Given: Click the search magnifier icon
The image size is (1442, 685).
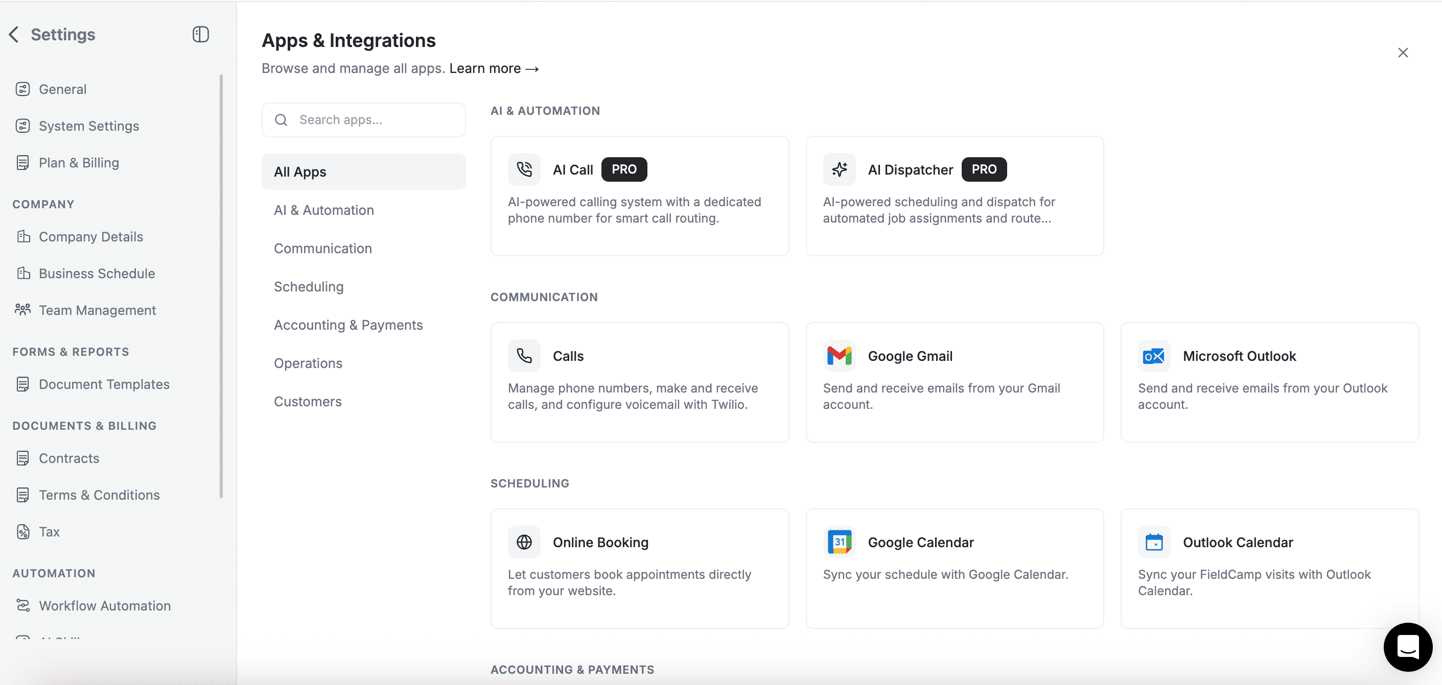Looking at the screenshot, I should [281, 119].
